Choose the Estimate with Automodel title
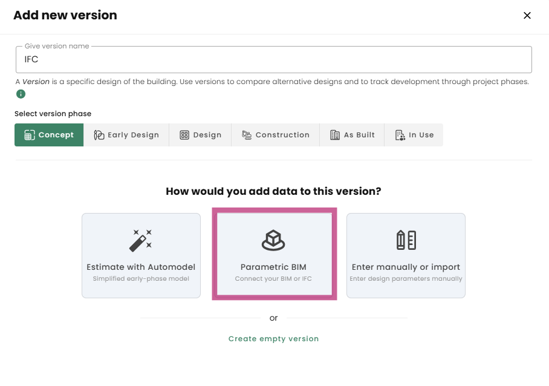Viewport: 549px width, 386px height. pos(141,267)
